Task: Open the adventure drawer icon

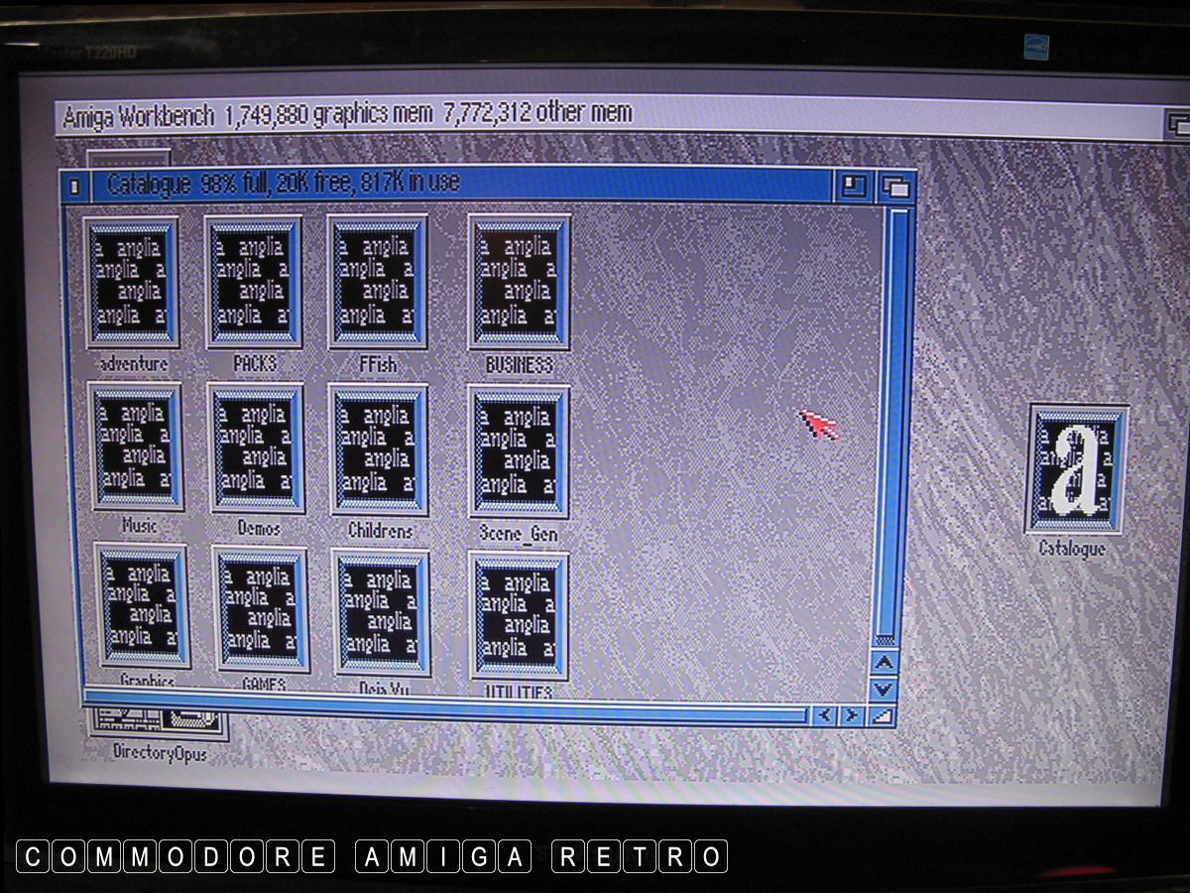Action: click(131, 283)
